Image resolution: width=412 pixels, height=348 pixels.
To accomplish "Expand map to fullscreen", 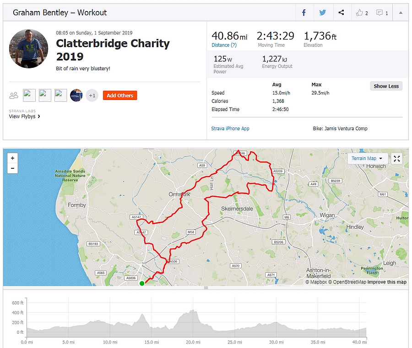I will pos(397,159).
